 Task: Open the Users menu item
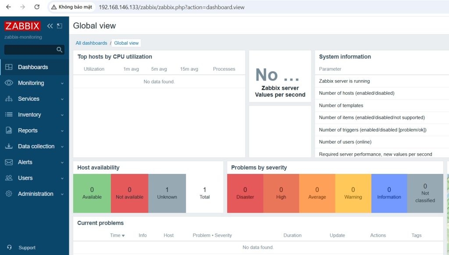click(25, 178)
